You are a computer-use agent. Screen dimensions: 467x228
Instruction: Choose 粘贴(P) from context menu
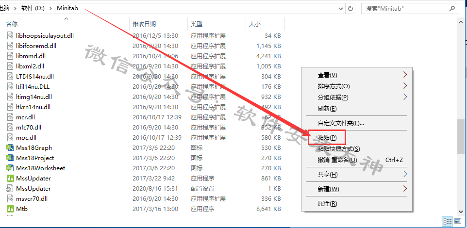coord(327,137)
